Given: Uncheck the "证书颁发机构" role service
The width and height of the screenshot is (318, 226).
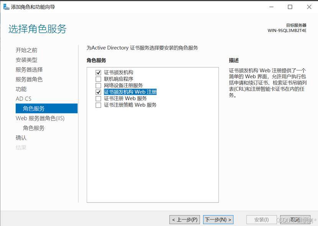Looking at the screenshot, I should pyautogui.click(x=98, y=73).
